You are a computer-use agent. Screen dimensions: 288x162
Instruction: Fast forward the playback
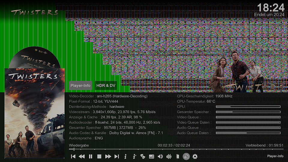coord(108,157)
